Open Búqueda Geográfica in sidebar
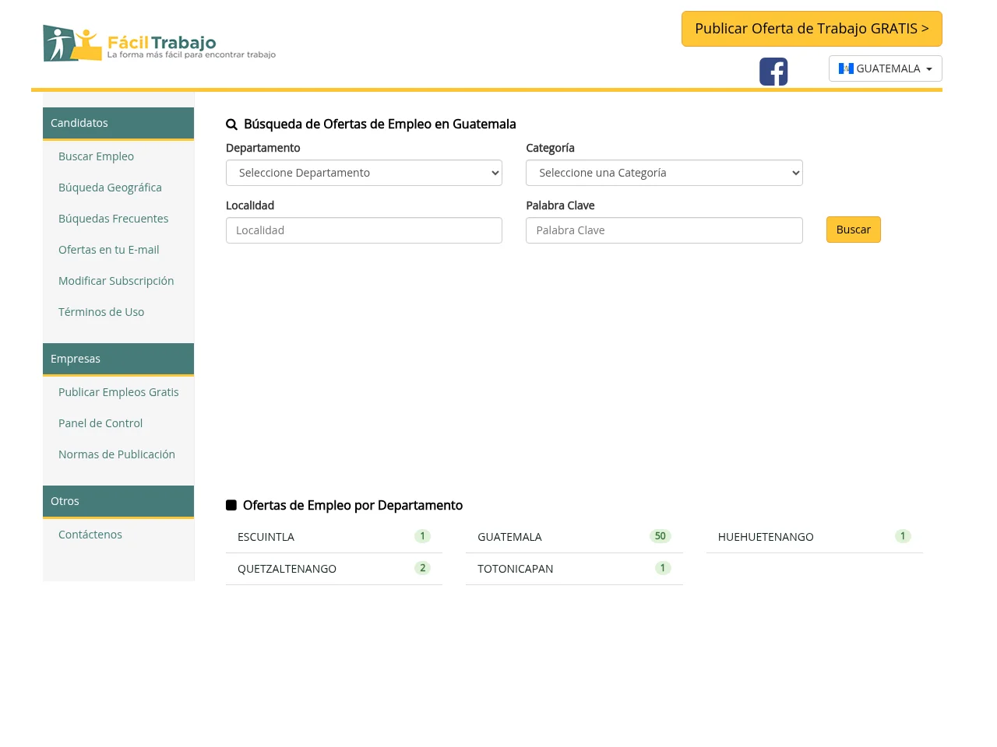This screenshot has width=997, height=747. 110,188
